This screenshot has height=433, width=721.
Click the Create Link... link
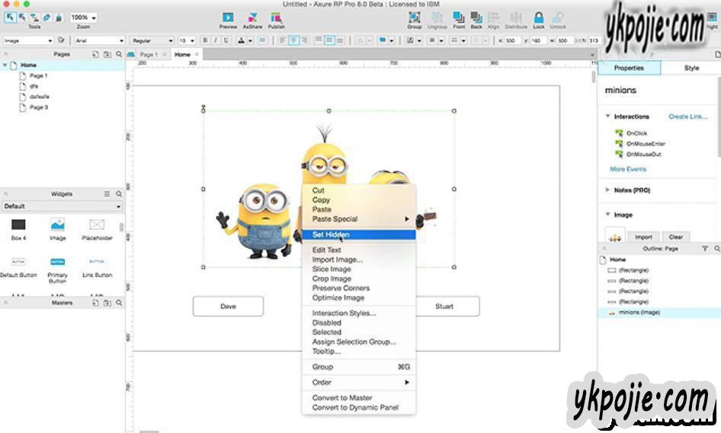pos(687,116)
